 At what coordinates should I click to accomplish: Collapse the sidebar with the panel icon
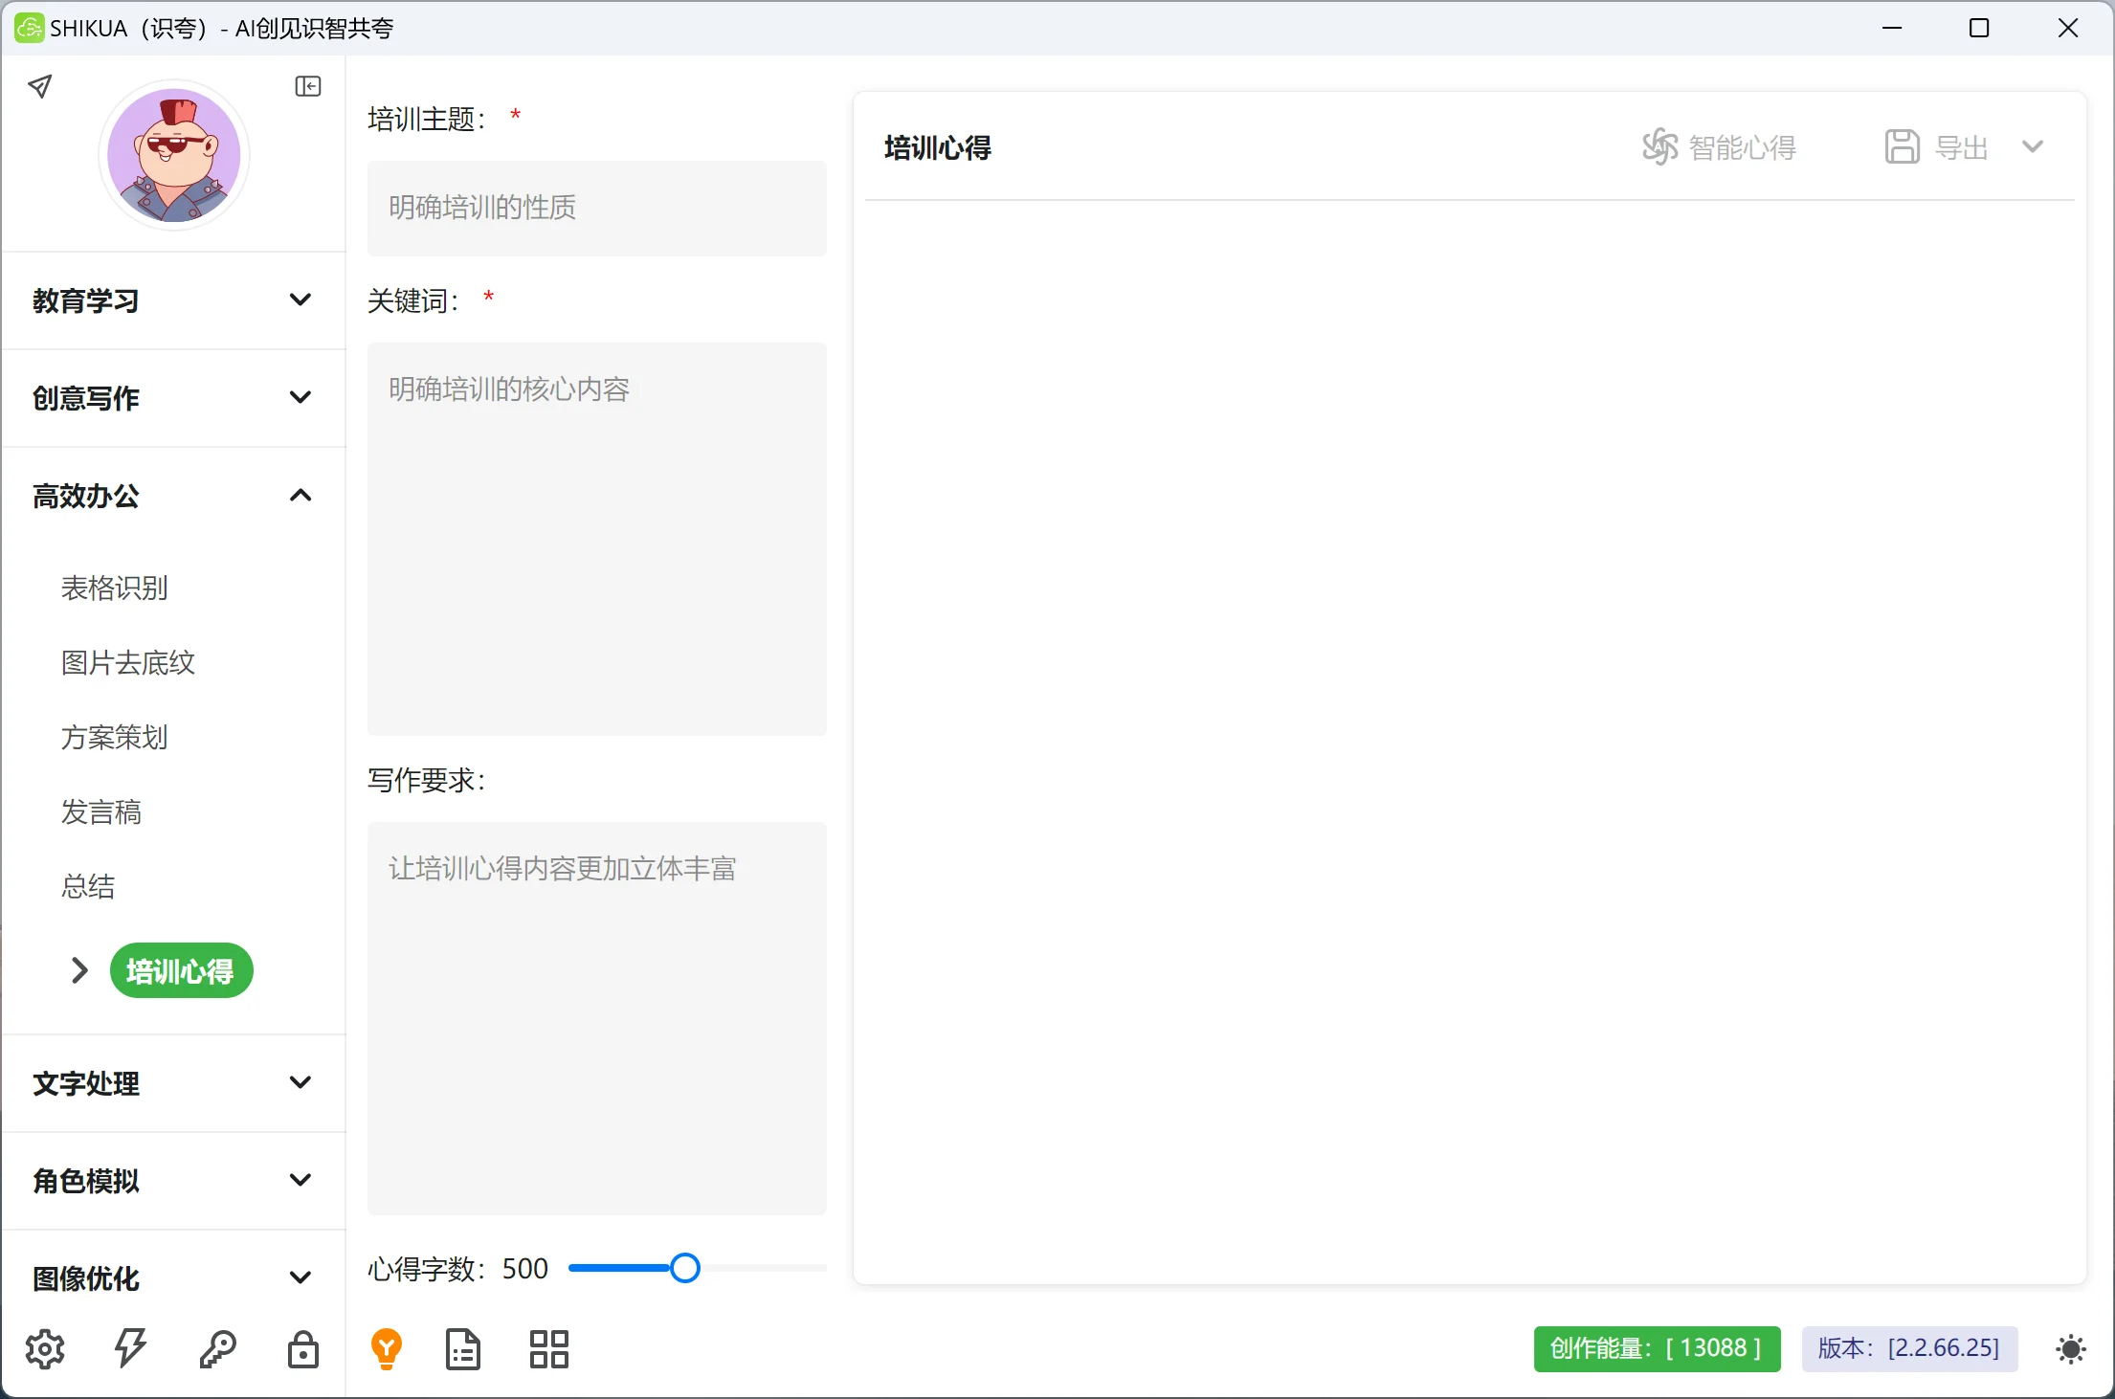[308, 86]
